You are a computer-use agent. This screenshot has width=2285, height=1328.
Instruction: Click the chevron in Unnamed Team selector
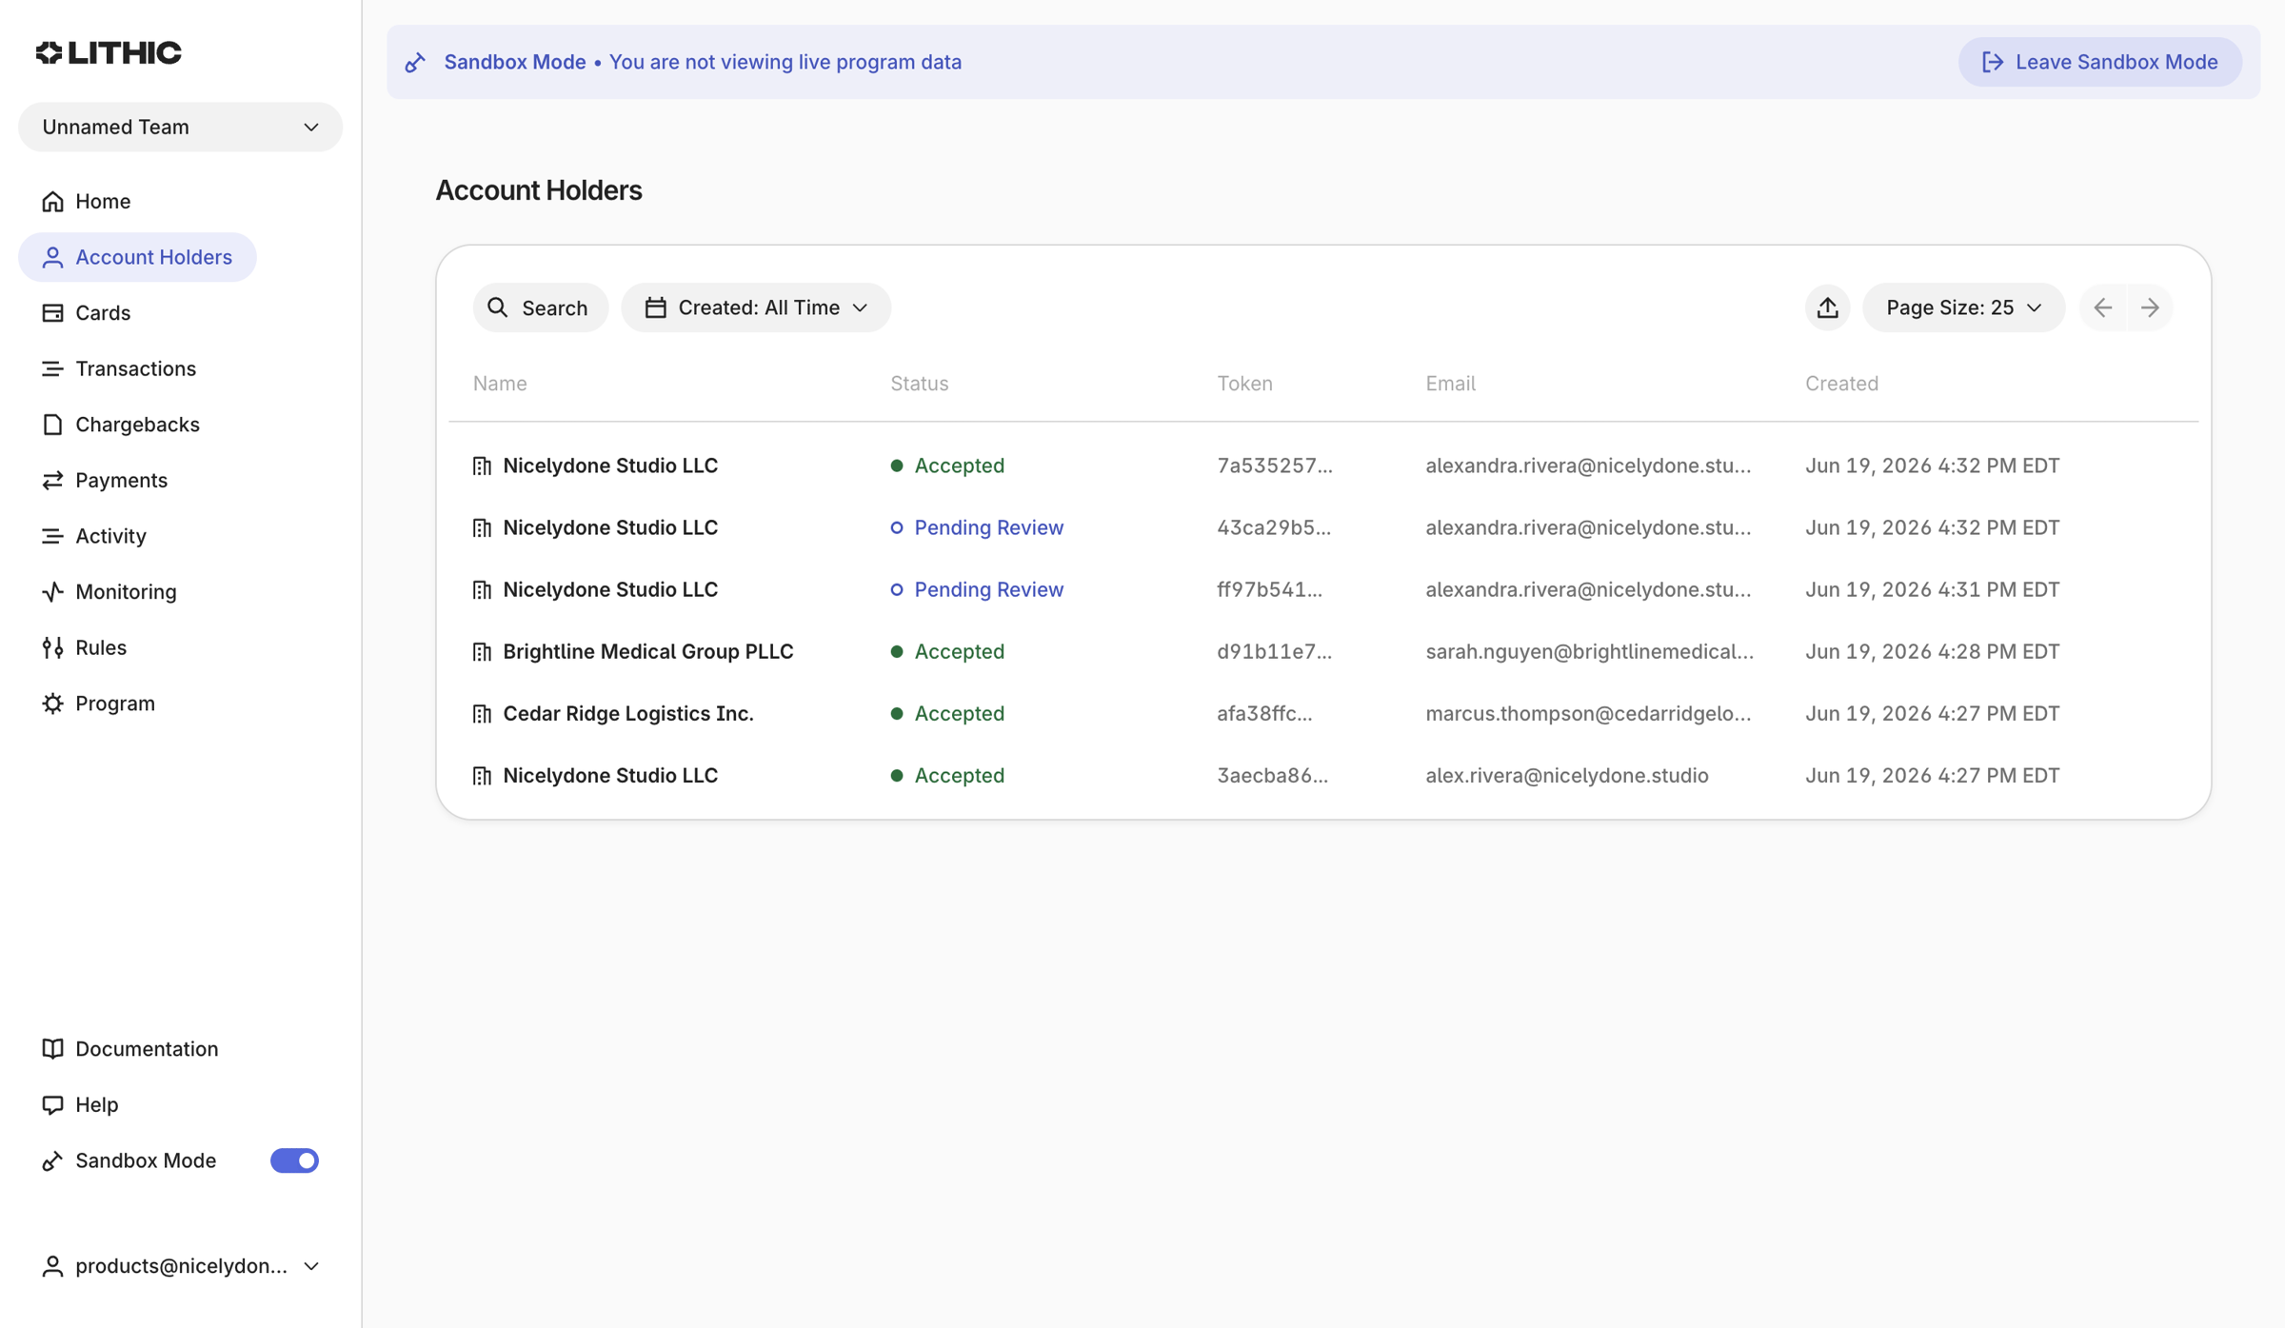[x=310, y=127]
